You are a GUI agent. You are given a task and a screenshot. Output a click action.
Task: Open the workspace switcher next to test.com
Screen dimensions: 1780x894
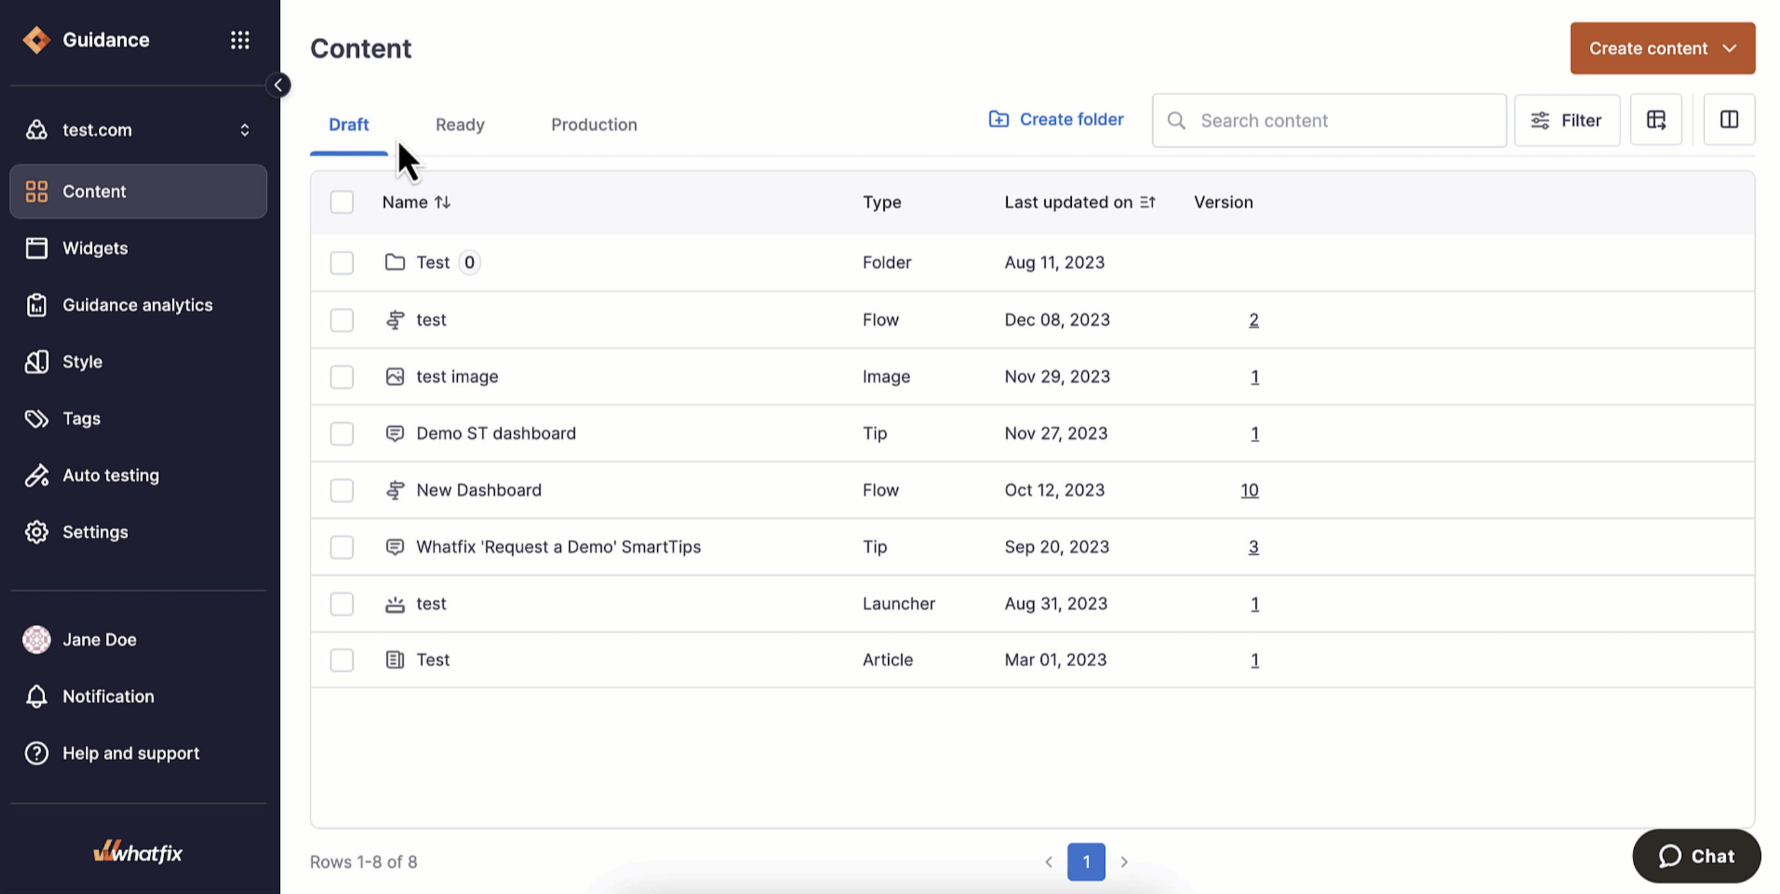(245, 130)
